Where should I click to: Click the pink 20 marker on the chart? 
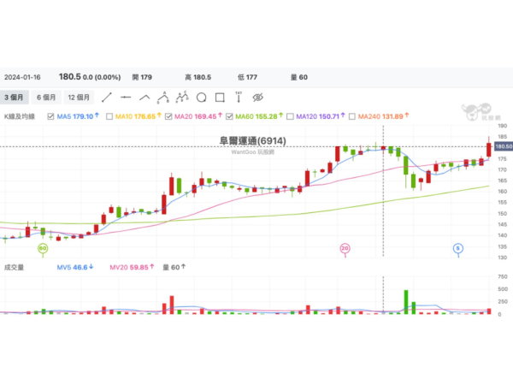pyautogui.click(x=345, y=248)
